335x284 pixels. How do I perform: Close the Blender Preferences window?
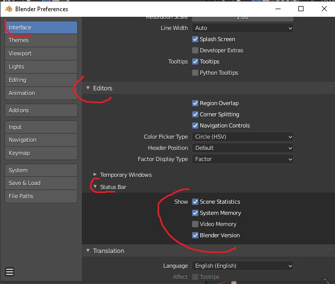(324, 9)
